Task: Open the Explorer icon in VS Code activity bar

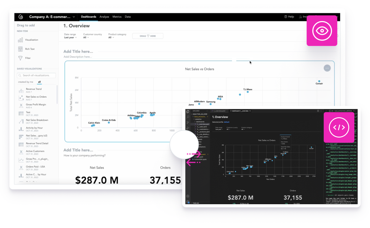Action: click(188, 111)
